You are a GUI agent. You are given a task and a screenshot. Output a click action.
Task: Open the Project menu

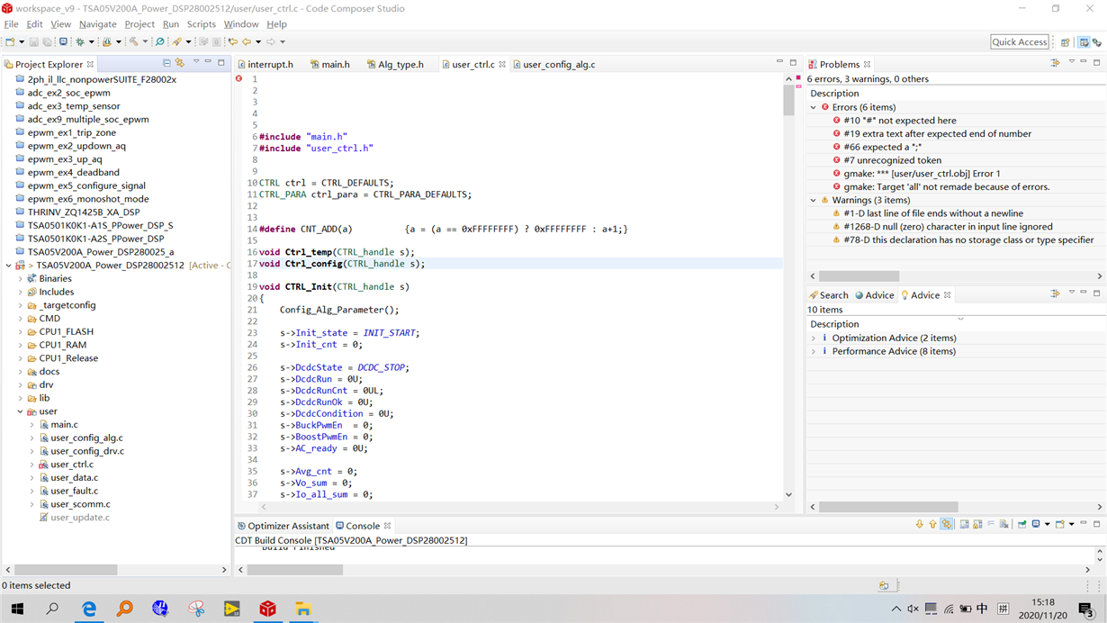click(139, 24)
